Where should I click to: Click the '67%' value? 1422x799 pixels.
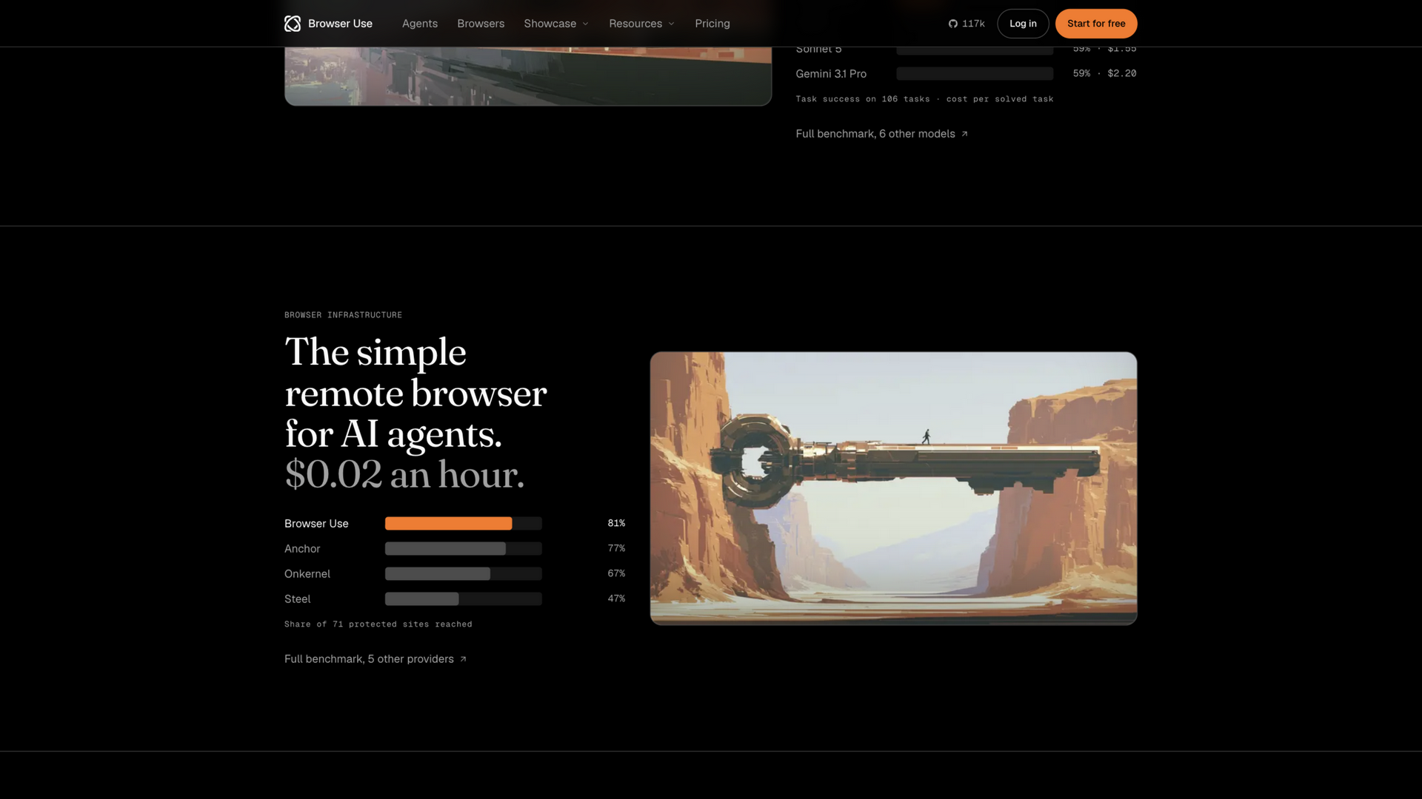(x=616, y=573)
